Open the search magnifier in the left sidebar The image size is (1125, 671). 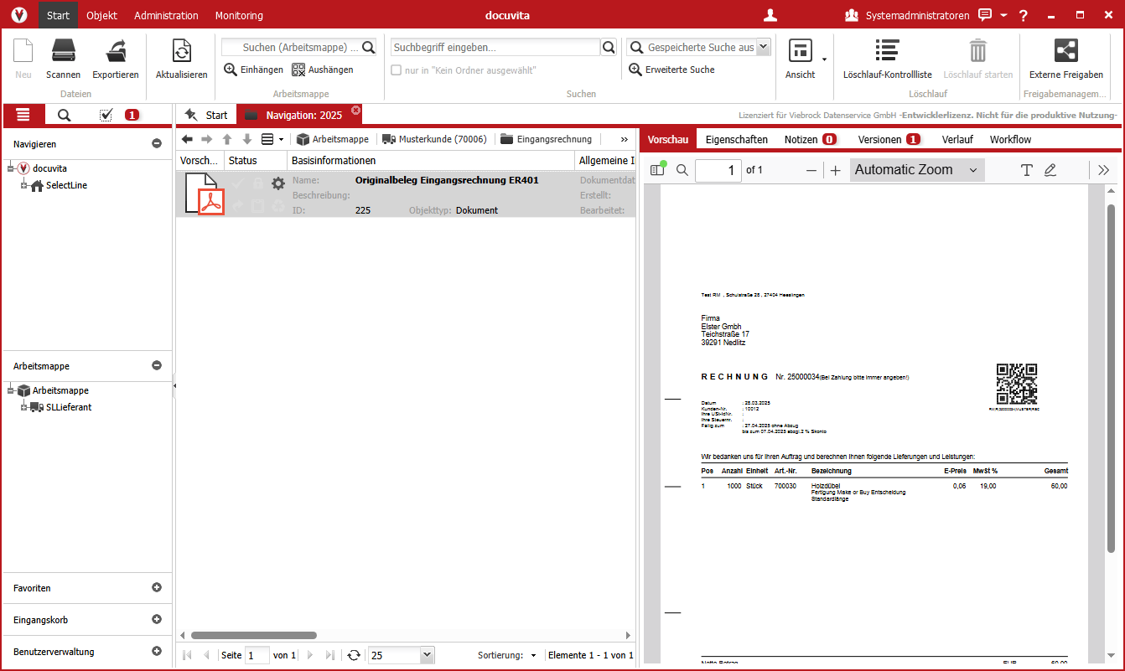point(65,115)
